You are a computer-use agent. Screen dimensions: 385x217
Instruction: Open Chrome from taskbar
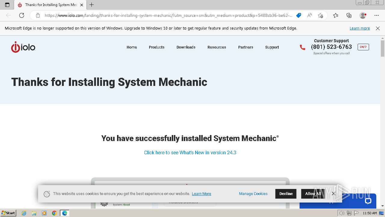(x=54, y=213)
